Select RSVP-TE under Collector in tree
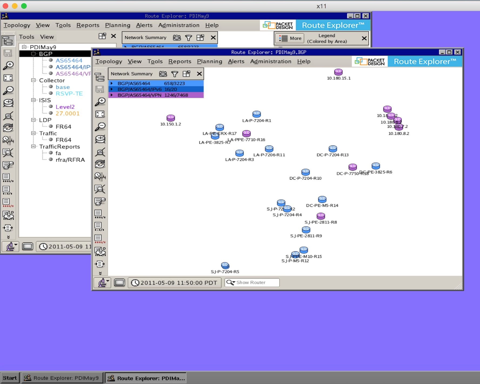Image resolution: width=480 pixels, height=384 pixels. click(x=69, y=93)
